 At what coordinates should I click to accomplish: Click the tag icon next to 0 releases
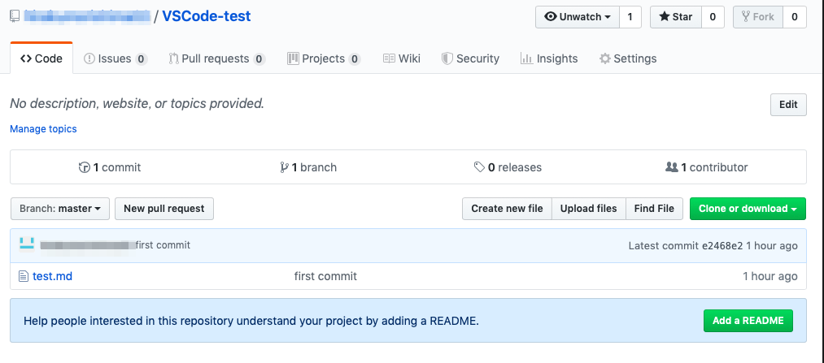tap(479, 167)
